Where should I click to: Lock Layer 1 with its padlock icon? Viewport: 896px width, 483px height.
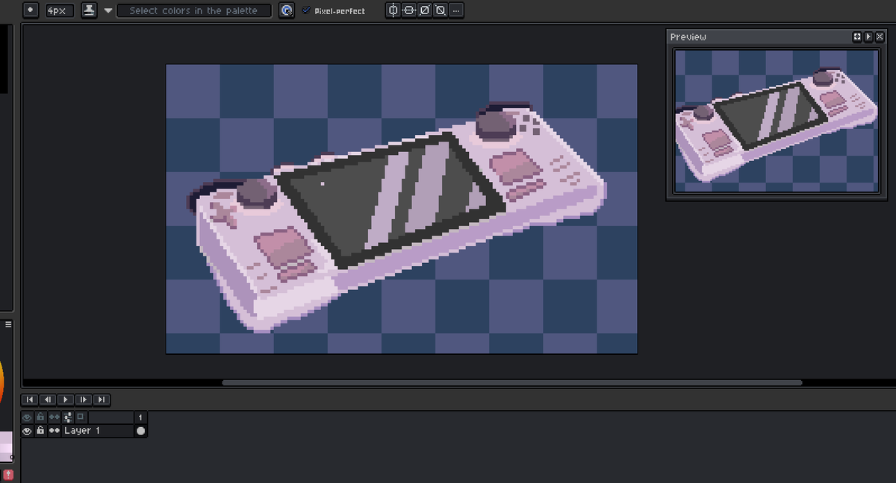41,431
